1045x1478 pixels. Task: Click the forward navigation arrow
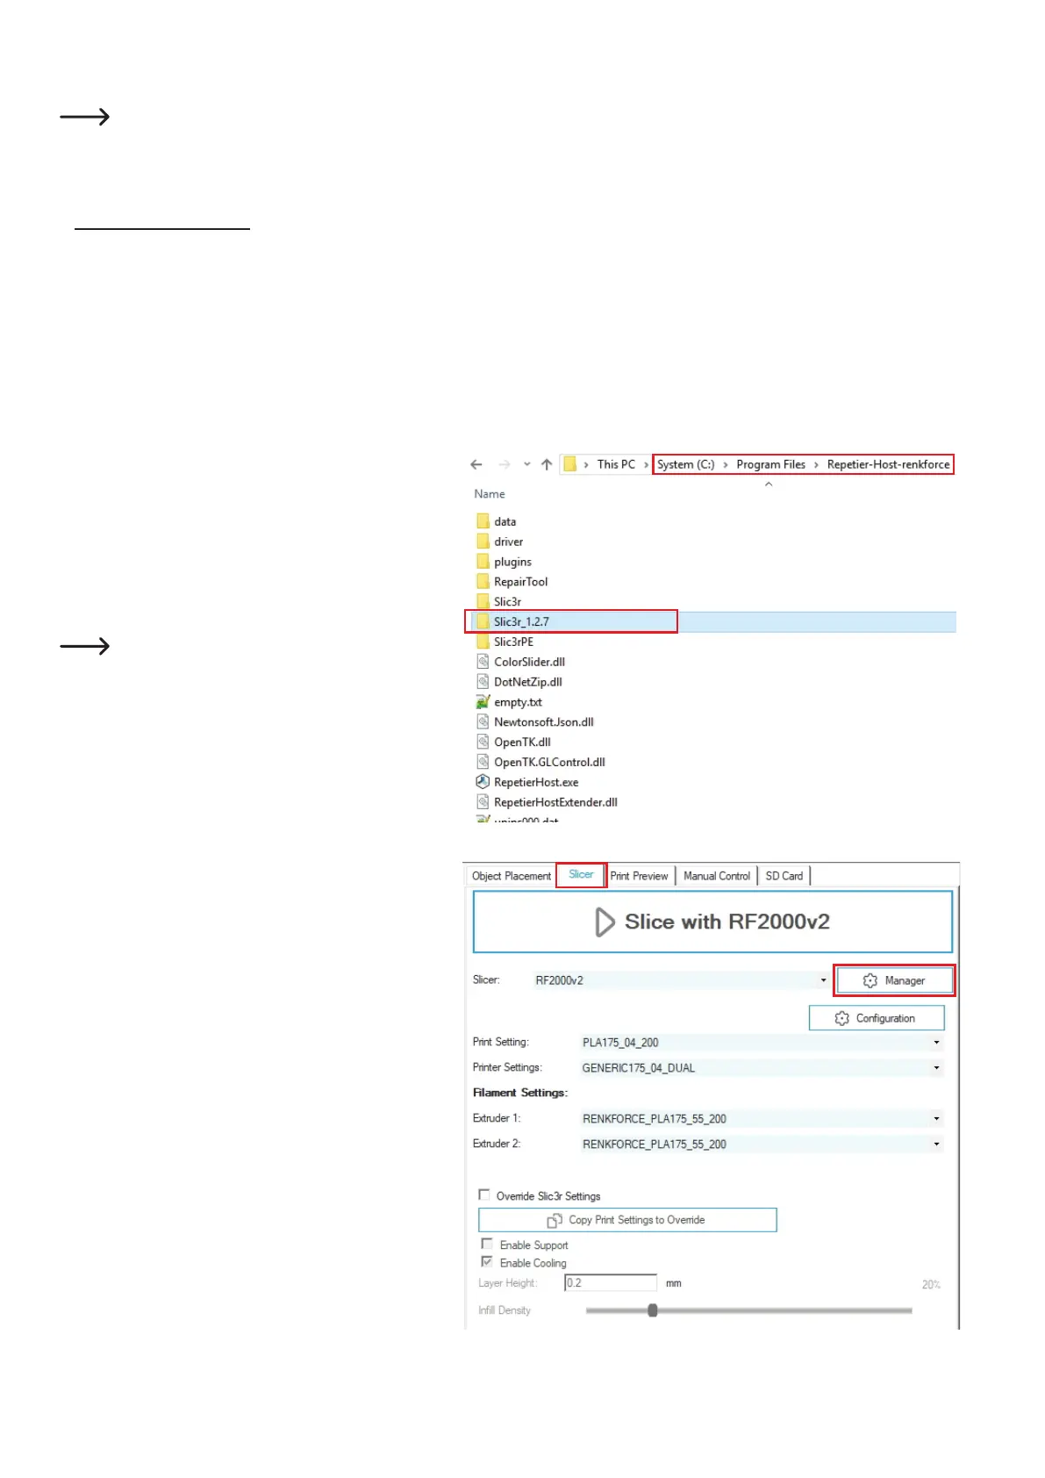(x=504, y=464)
